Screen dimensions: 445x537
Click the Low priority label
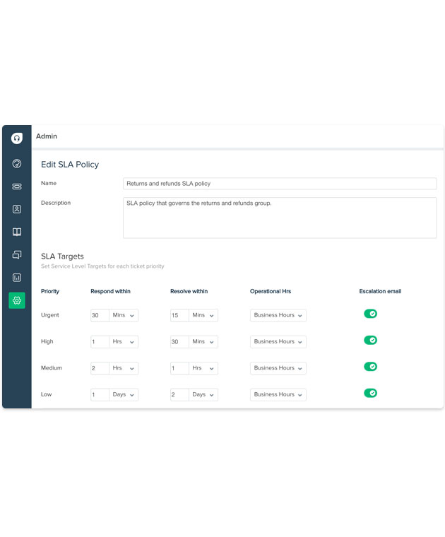pos(46,394)
